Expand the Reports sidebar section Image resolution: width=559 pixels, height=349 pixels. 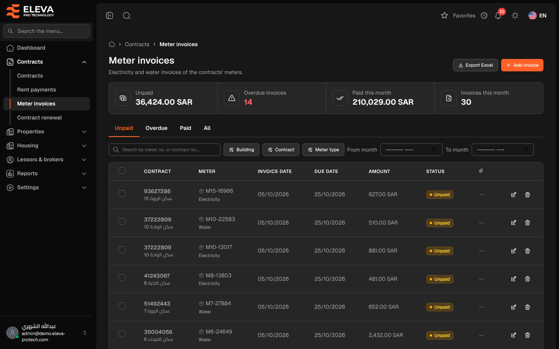click(47, 173)
